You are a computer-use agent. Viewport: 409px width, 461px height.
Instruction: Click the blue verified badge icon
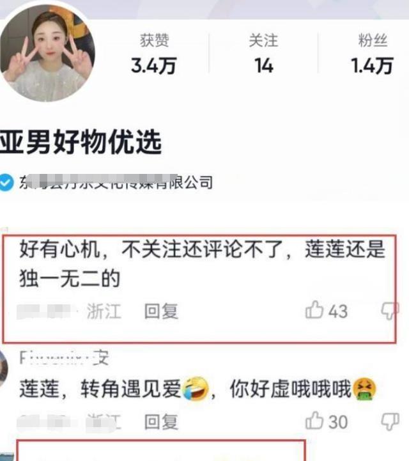pos(6,182)
